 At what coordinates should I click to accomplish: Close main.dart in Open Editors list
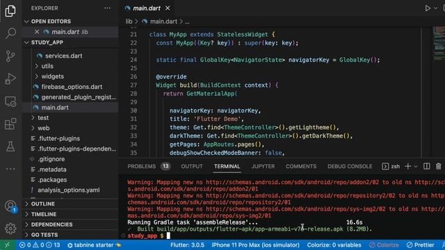[x=37, y=32]
